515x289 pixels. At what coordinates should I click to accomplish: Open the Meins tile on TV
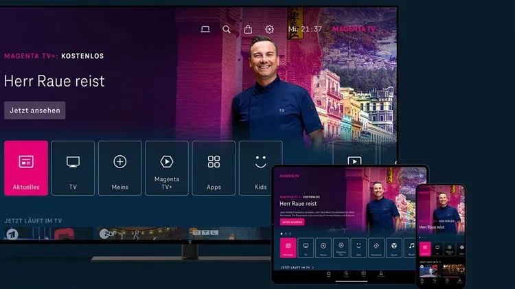tap(119, 168)
